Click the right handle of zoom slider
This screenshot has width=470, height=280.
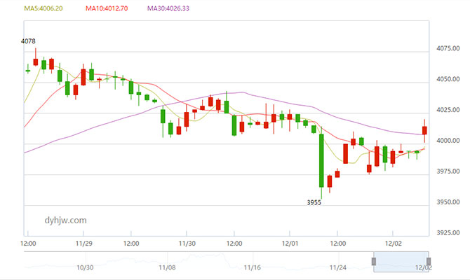429,261
